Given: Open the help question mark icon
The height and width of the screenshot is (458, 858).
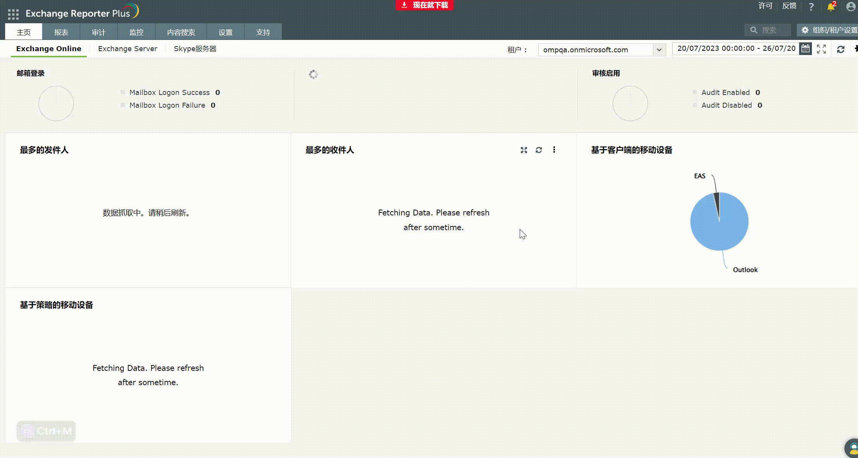Looking at the screenshot, I should [x=811, y=7].
